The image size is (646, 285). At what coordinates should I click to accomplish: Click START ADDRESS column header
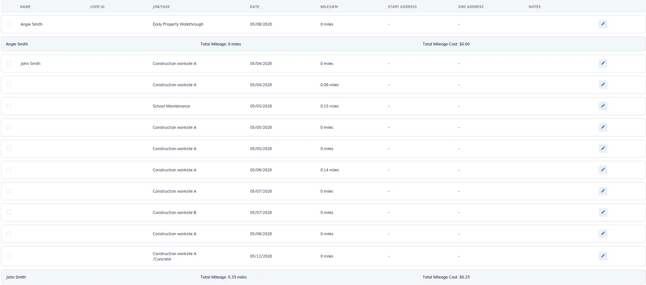point(402,7)
